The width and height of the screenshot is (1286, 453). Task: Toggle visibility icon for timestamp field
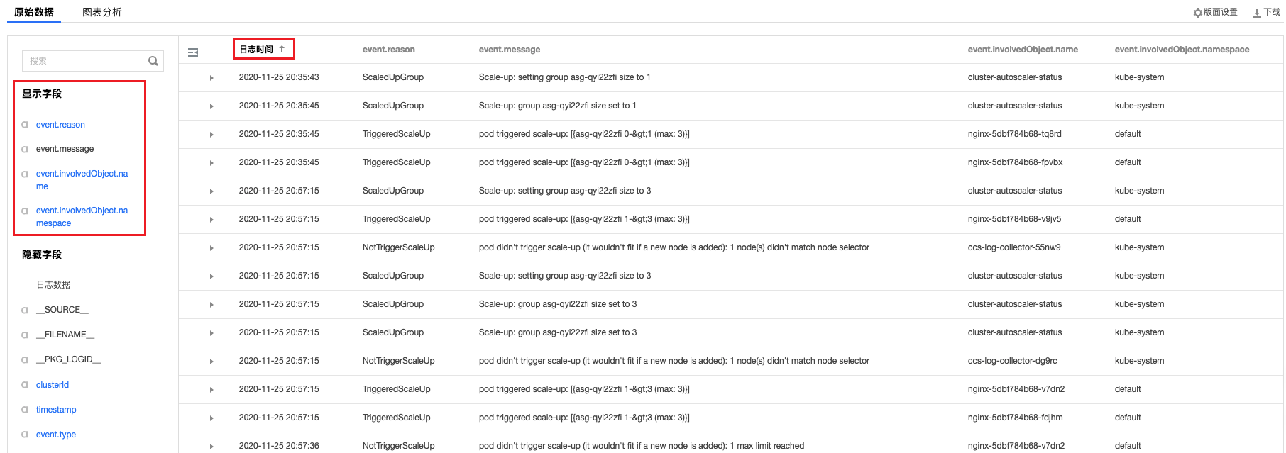pos(25,410)
